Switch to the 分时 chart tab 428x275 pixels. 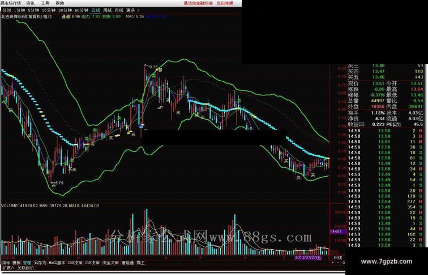7,10
